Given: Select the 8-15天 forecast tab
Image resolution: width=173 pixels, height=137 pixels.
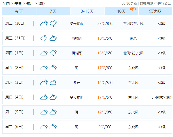Looking at the screenshot, I should tap(87, 11).
